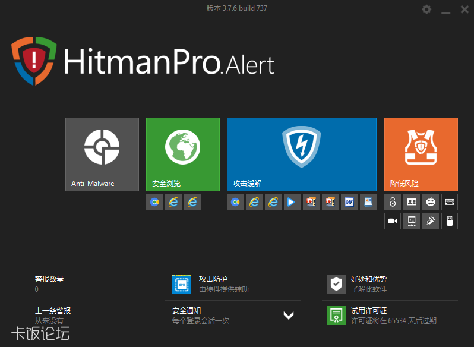Click the padlock encryption icon

393,202
